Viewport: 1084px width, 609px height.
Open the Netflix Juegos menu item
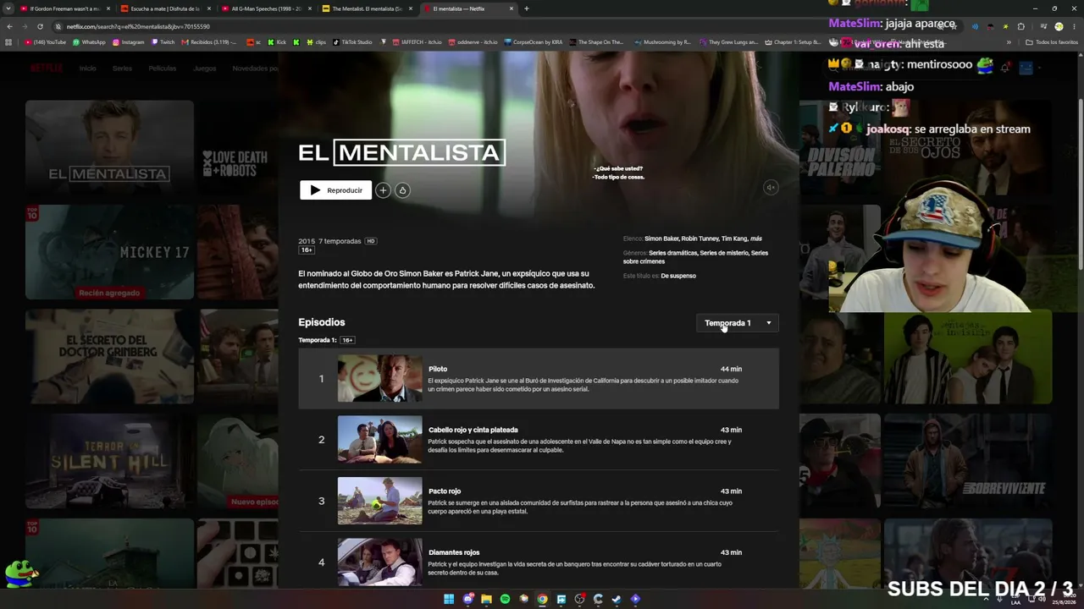tap(204, 69)
